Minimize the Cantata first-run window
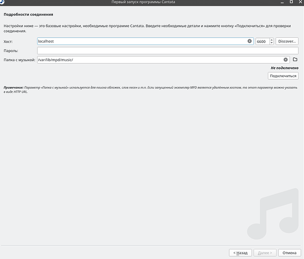The width and height of the screenshot is (304, 259). (x=282, y=2)
